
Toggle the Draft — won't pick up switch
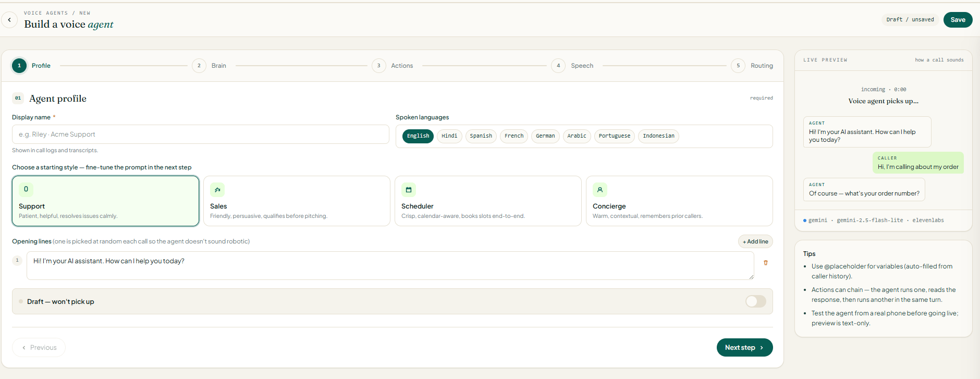click(756, 301)
